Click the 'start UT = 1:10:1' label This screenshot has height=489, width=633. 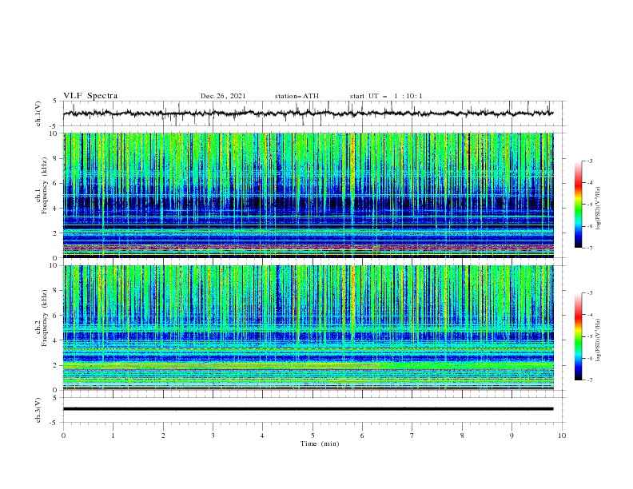[x=386, y=96]
